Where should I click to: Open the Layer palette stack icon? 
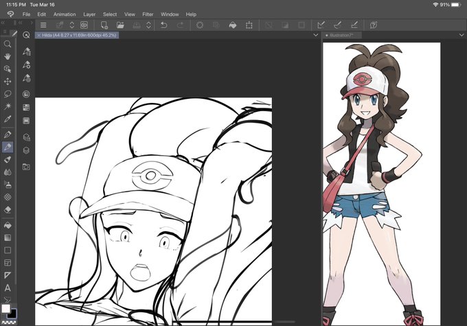click(x=26, y=150)
